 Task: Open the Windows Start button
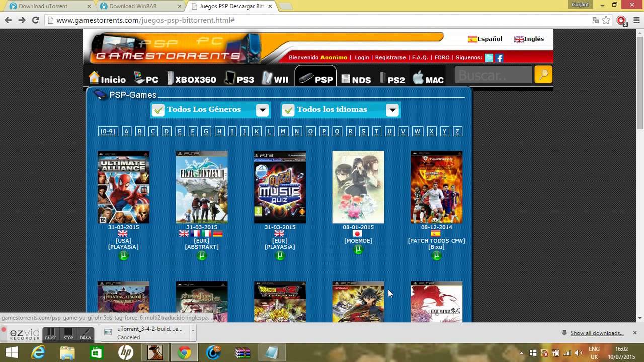(x=11, y=353)
